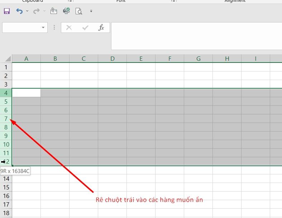Click the formula bar drag handle dots
Screen dimensions: 282x218
click(x=54, y=28)
